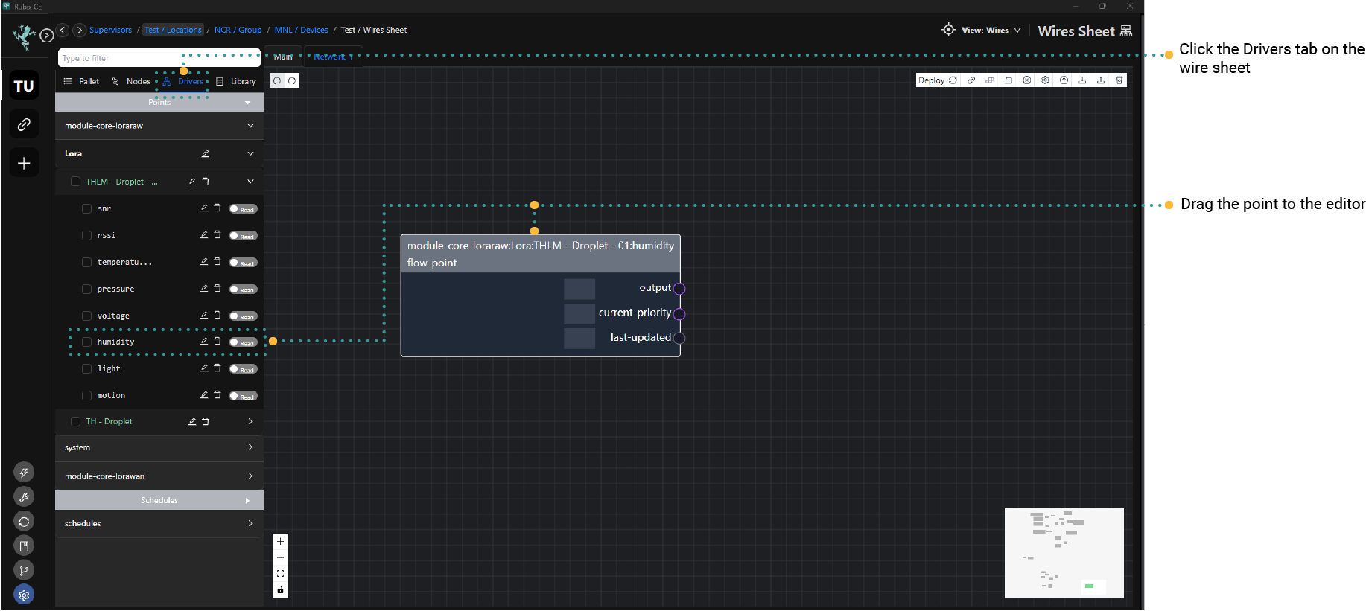Click the git branch sidebar icon
The image size is (1366, 611).
[24, 571]
